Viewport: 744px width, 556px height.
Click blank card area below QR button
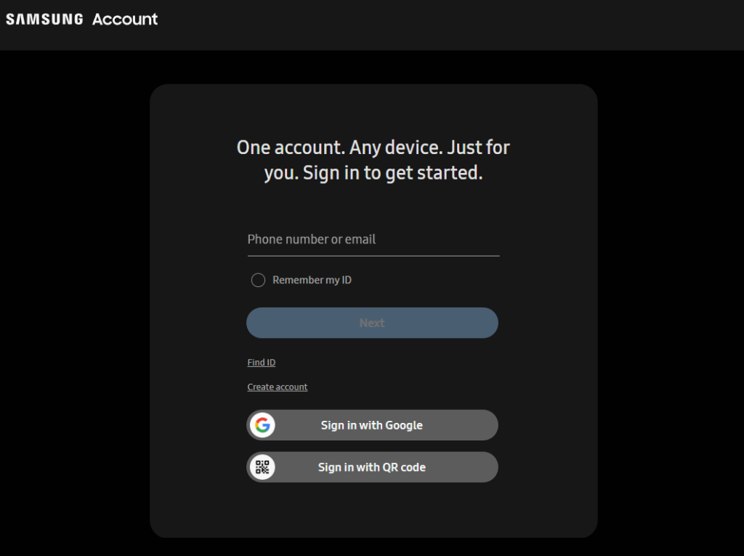373,510
